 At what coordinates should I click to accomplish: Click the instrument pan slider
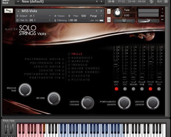coord(124,21)
